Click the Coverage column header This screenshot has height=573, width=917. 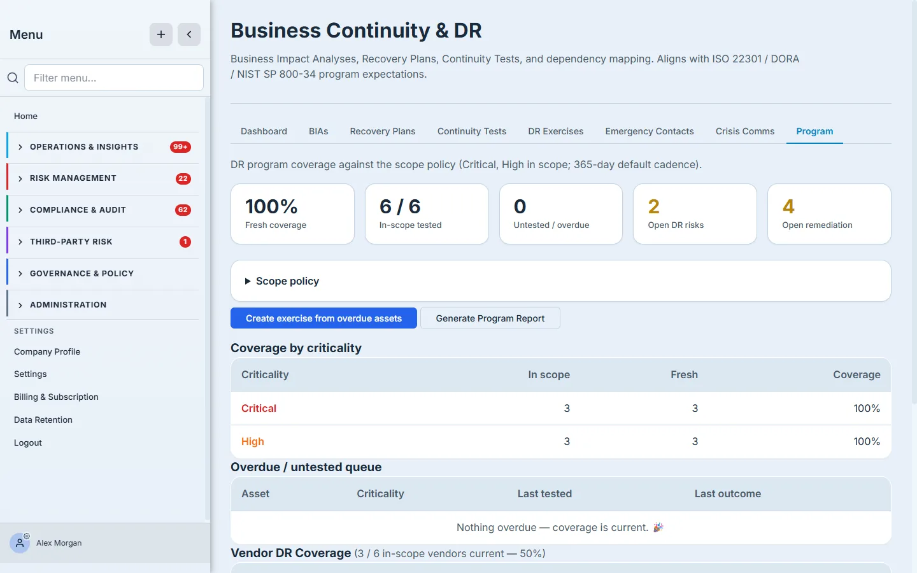click(857, 374)
